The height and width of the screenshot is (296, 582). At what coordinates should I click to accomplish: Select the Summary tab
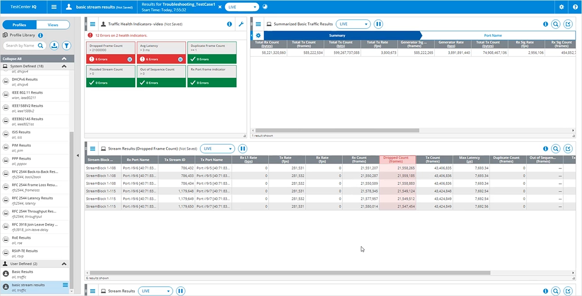pyautogui.click(x=337, y=35)
